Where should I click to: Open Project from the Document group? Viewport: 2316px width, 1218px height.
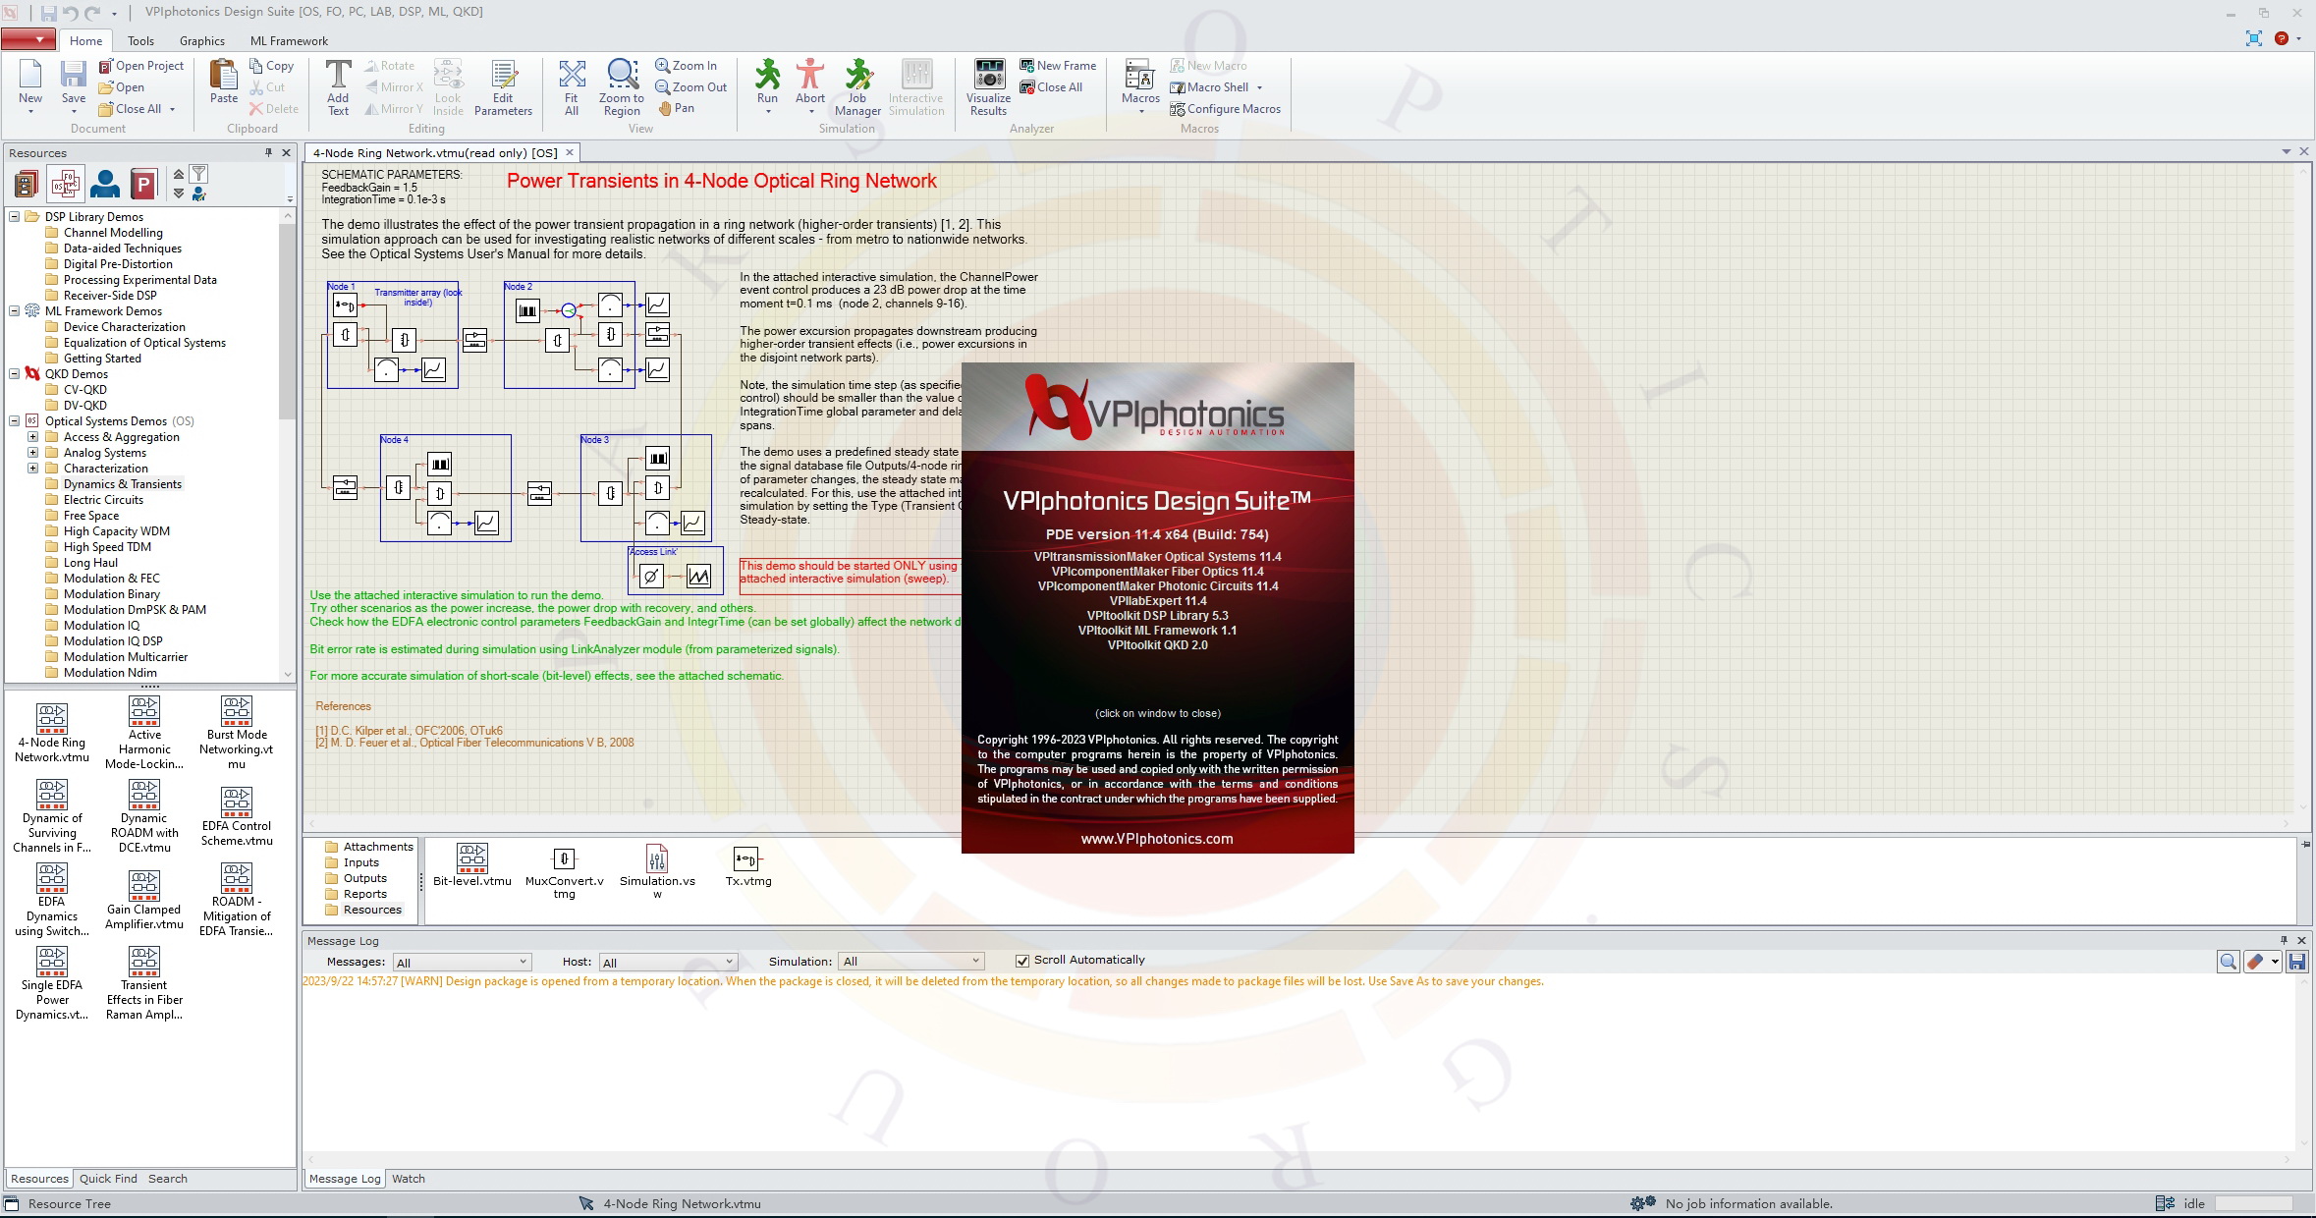pos(141,66)
